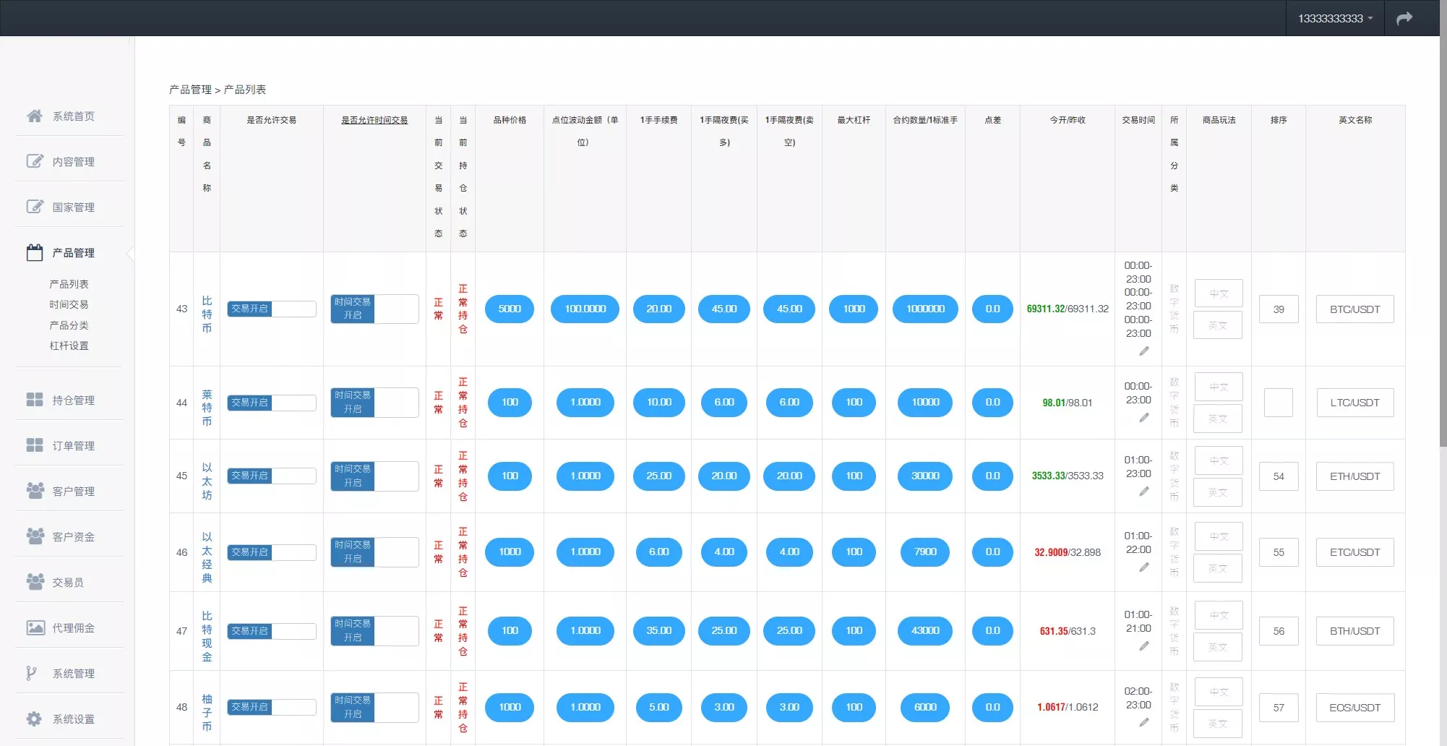
Task: Open 时间交易 submenu item
Action: point(69,304)
